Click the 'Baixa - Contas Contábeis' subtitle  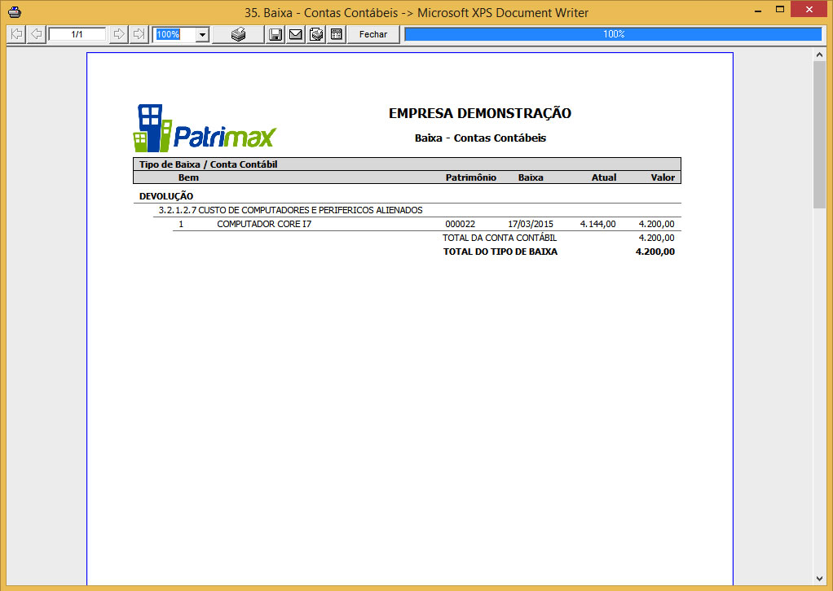480,138
